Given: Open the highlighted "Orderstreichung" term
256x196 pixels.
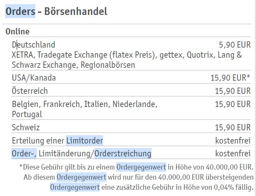Looking at the screenshot, I should (x=123, y=153).
